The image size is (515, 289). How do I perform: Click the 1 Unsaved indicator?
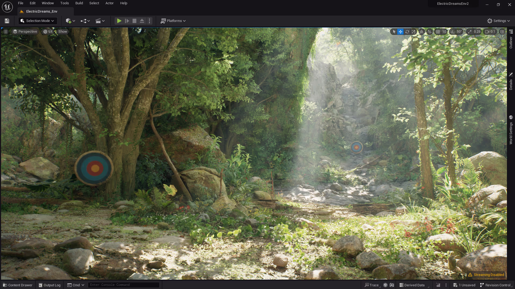[x=464, y=285]
